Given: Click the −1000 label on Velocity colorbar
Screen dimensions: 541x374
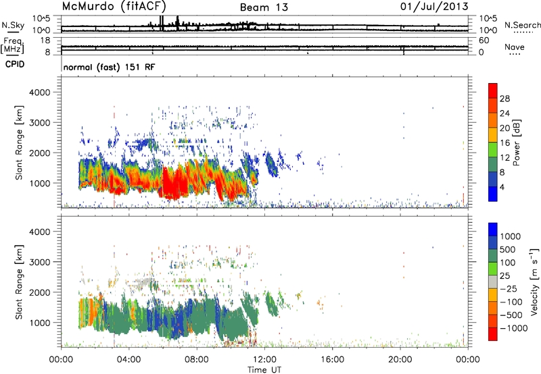Looking at the screenshot, I should (514, 328).
